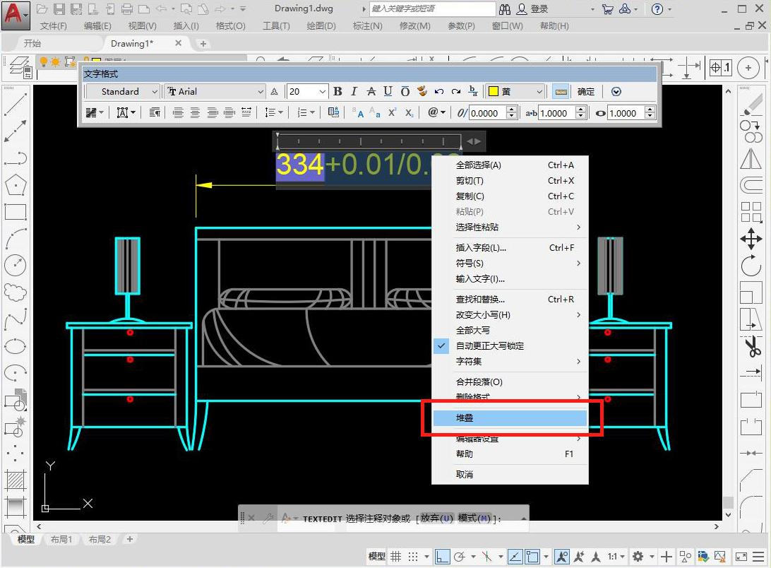This screenshot has width=771, height=568.
Task: Select the rotate tool in the right sidebar
Action: tap(751, 265)
